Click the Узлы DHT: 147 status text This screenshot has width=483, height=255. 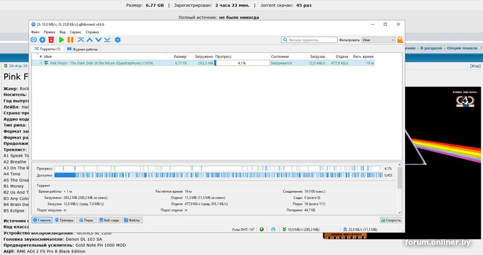(243, 230)
